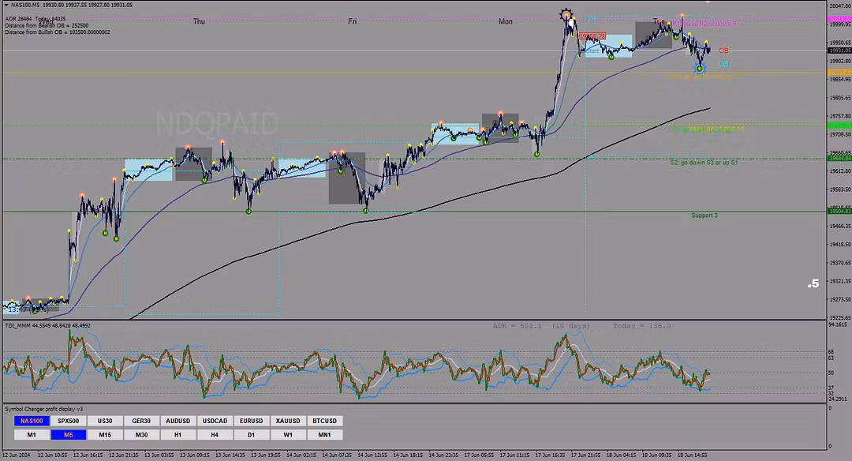Toggle the active M5 timeframe button

tap(68, 434)
